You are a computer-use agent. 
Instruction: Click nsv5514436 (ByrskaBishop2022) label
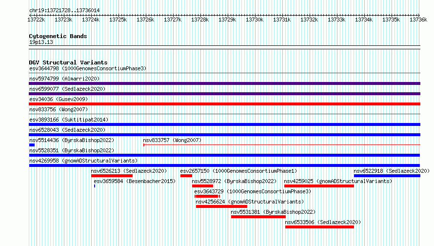point(72,140)
